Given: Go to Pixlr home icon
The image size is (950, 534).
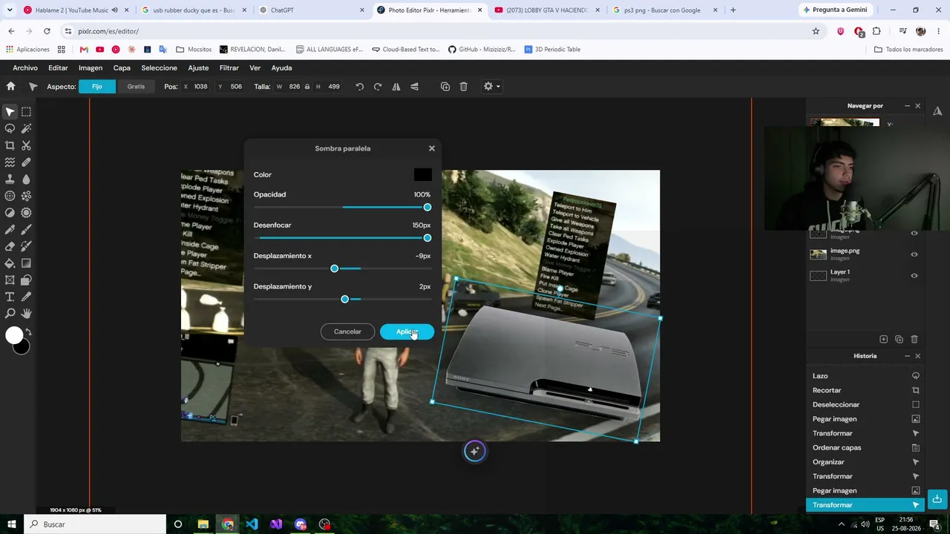Looking at the screenshot, I should point(10,87).
